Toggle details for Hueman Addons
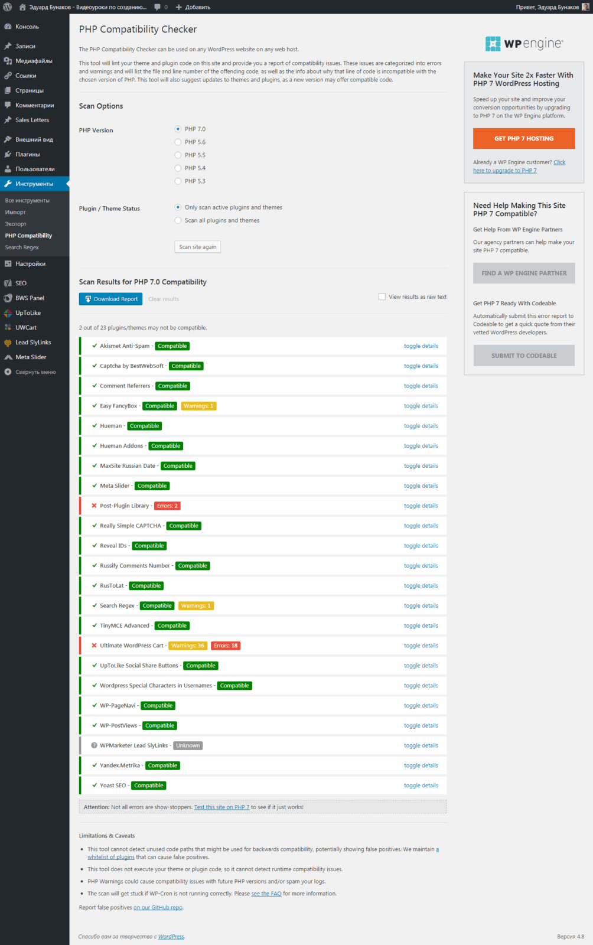Image resolution: width=593 pixels, height=945 pixels. (421, 446)
